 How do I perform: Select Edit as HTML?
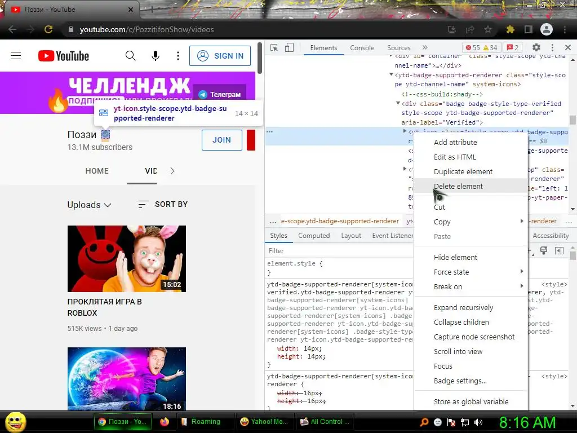pyautogui.click(x=471, y=157)
